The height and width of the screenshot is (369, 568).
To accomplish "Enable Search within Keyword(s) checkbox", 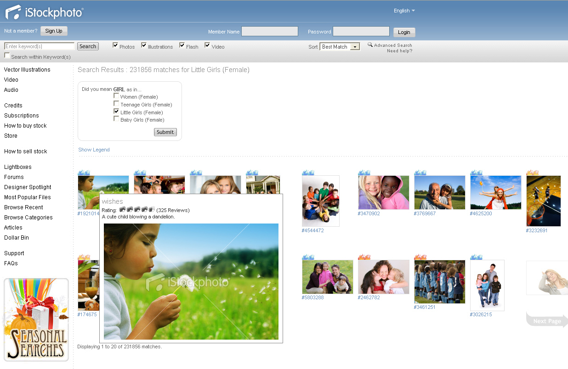I will coord(7,56).
